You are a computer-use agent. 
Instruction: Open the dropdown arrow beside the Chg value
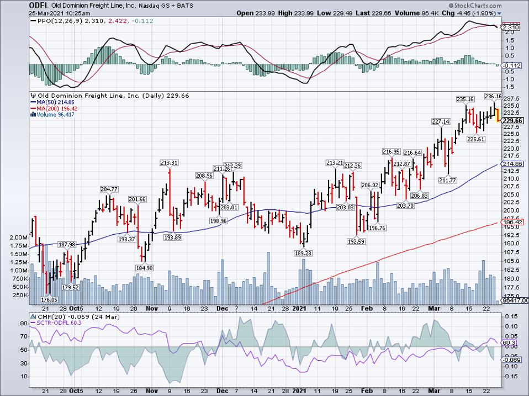tap(499, 13)
